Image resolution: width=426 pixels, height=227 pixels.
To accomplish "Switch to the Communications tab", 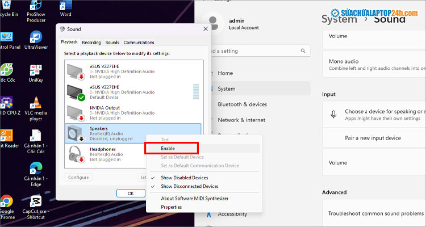I will pos(139,43).
